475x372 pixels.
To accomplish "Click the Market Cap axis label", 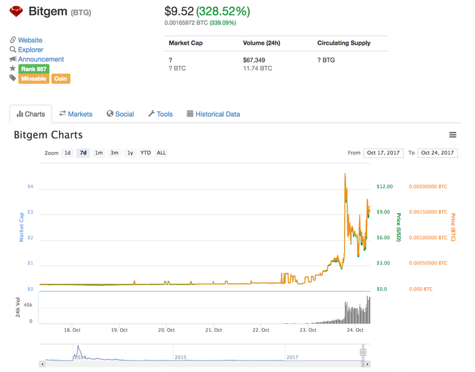I will tap(21, 227).
